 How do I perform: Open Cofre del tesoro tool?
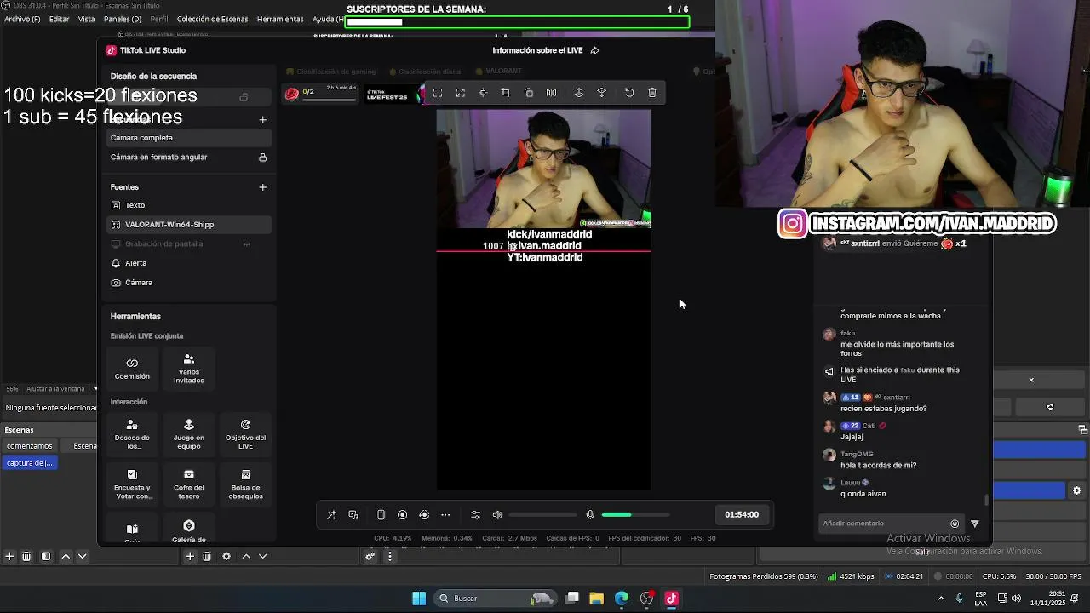click(189, 484)
